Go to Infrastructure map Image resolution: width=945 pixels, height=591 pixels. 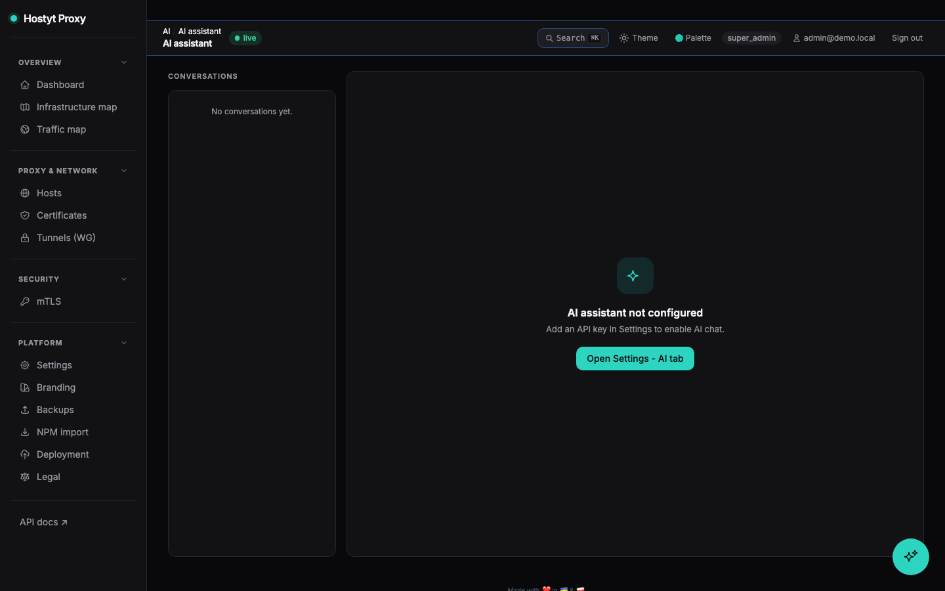[x=73, y=107]
